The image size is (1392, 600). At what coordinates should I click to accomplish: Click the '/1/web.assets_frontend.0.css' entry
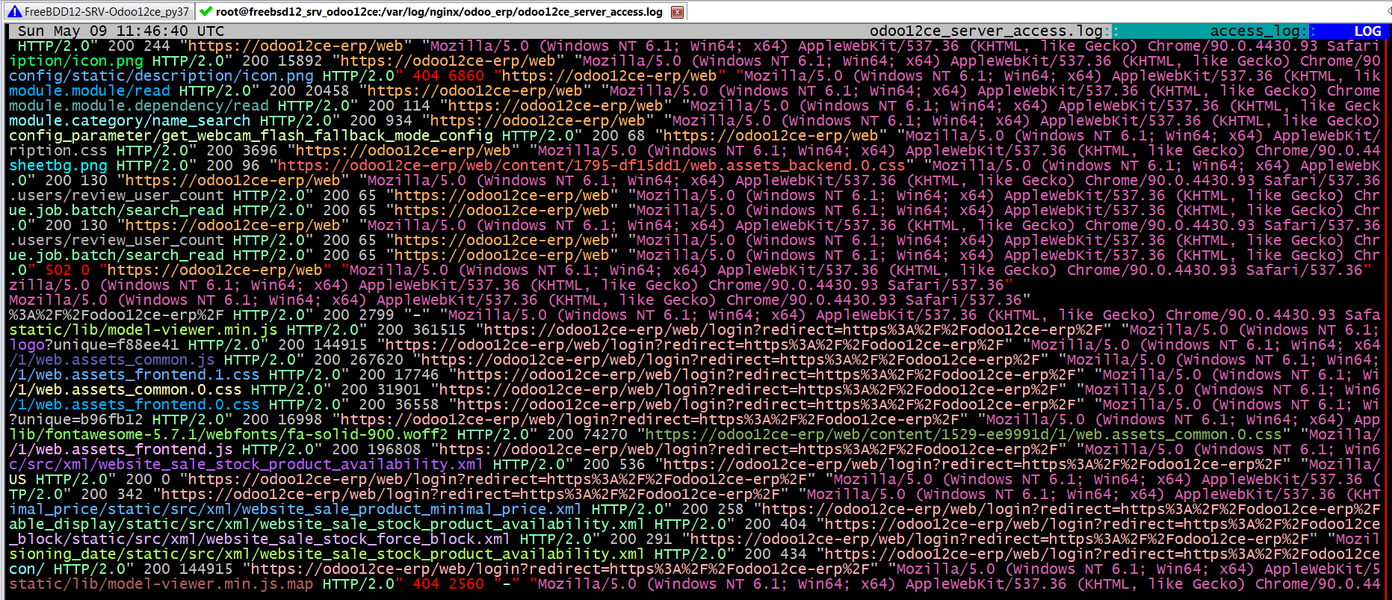[x=134, y=404]
